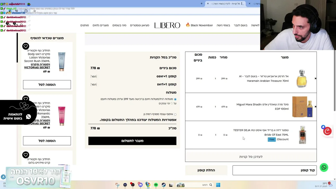Open the Black November sale page
Screen dimensions: 336x189
click(x=199, y=25)
